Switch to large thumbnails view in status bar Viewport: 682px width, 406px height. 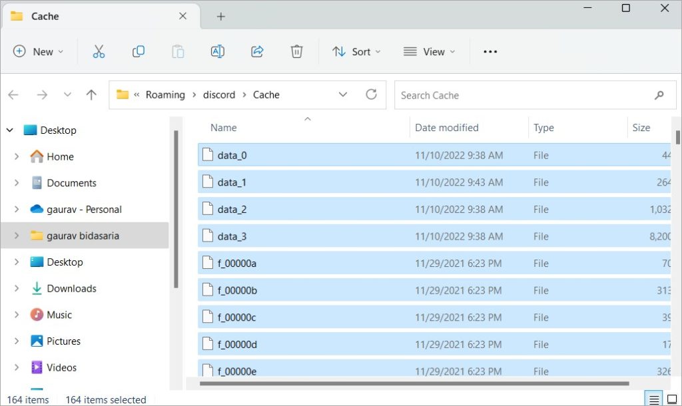click(x=672, y=399)
